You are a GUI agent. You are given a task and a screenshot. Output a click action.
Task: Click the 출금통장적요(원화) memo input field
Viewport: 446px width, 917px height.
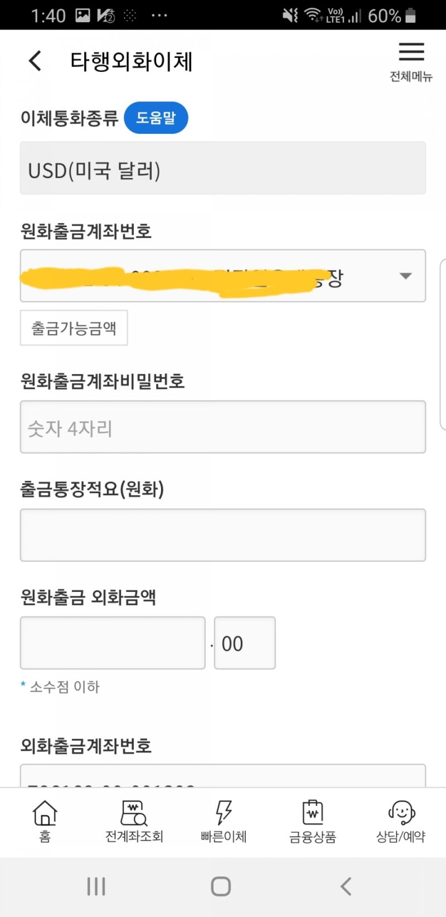(x=223, y=535)
